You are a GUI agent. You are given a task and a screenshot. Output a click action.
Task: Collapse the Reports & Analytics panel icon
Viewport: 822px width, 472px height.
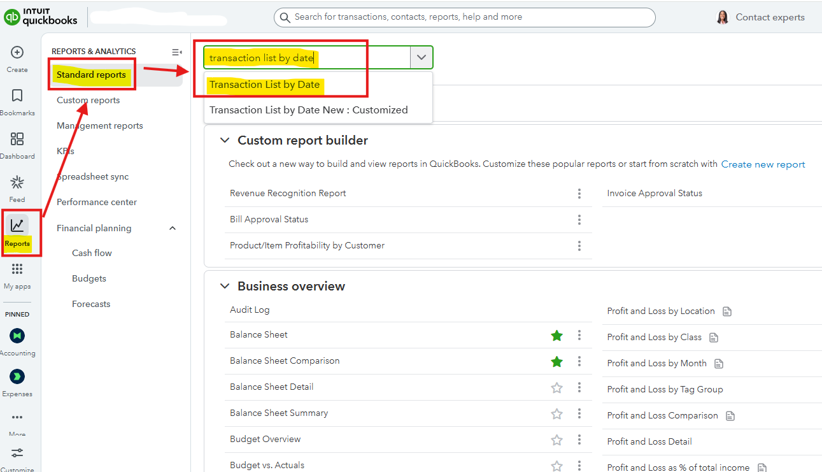177,52
